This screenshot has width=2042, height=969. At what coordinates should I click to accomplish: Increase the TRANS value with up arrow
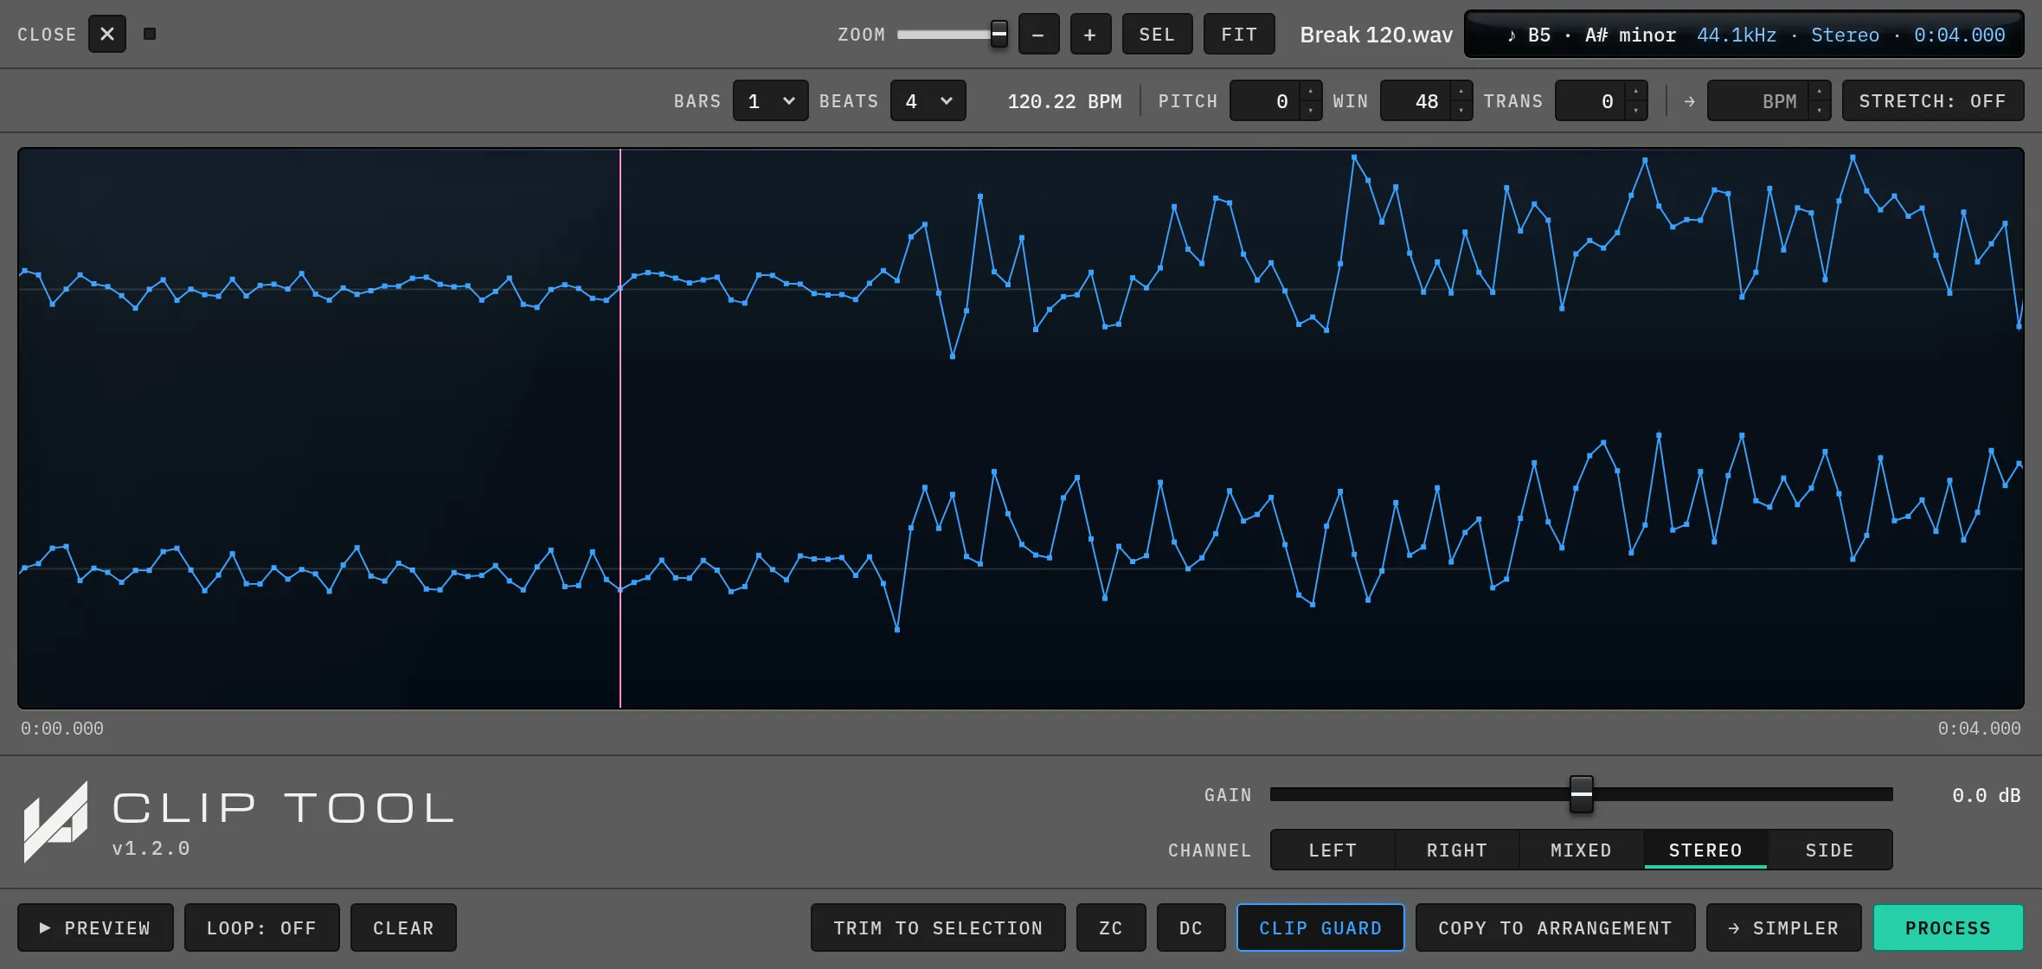click(x=1636, y=92)
